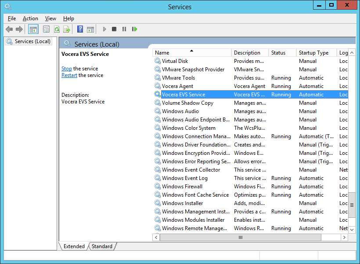The width and height of the screenshot is (360, 264).
Task: Switch to the Standard tab
Action: pyautogui.click(x=102, y=246)
